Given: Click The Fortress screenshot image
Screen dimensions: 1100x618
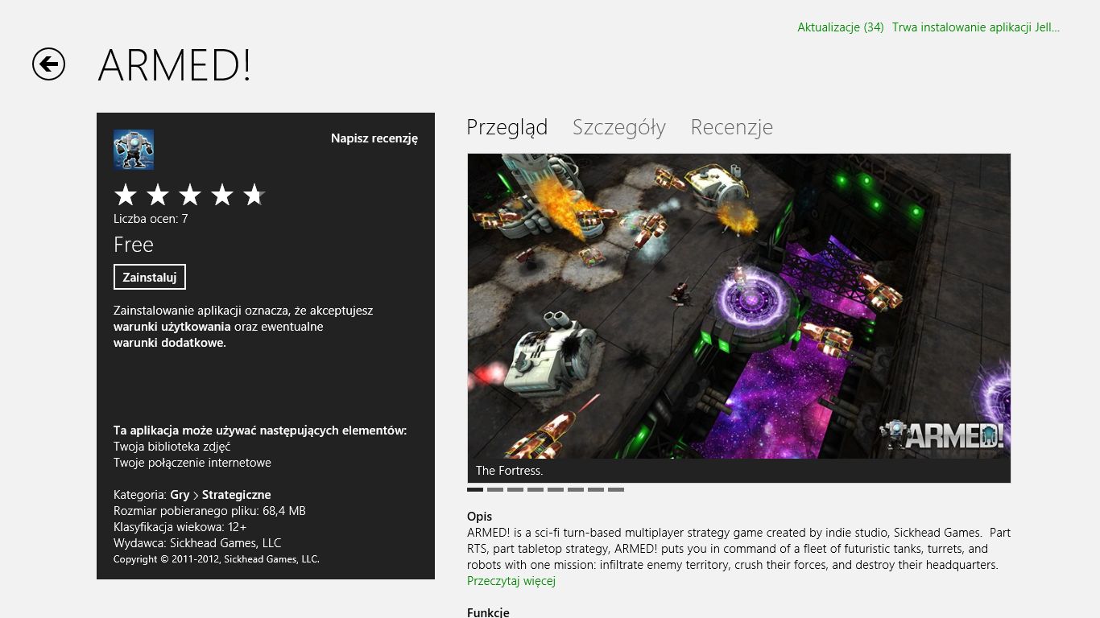Looking at the screenshot, I should tap(739, 307).
